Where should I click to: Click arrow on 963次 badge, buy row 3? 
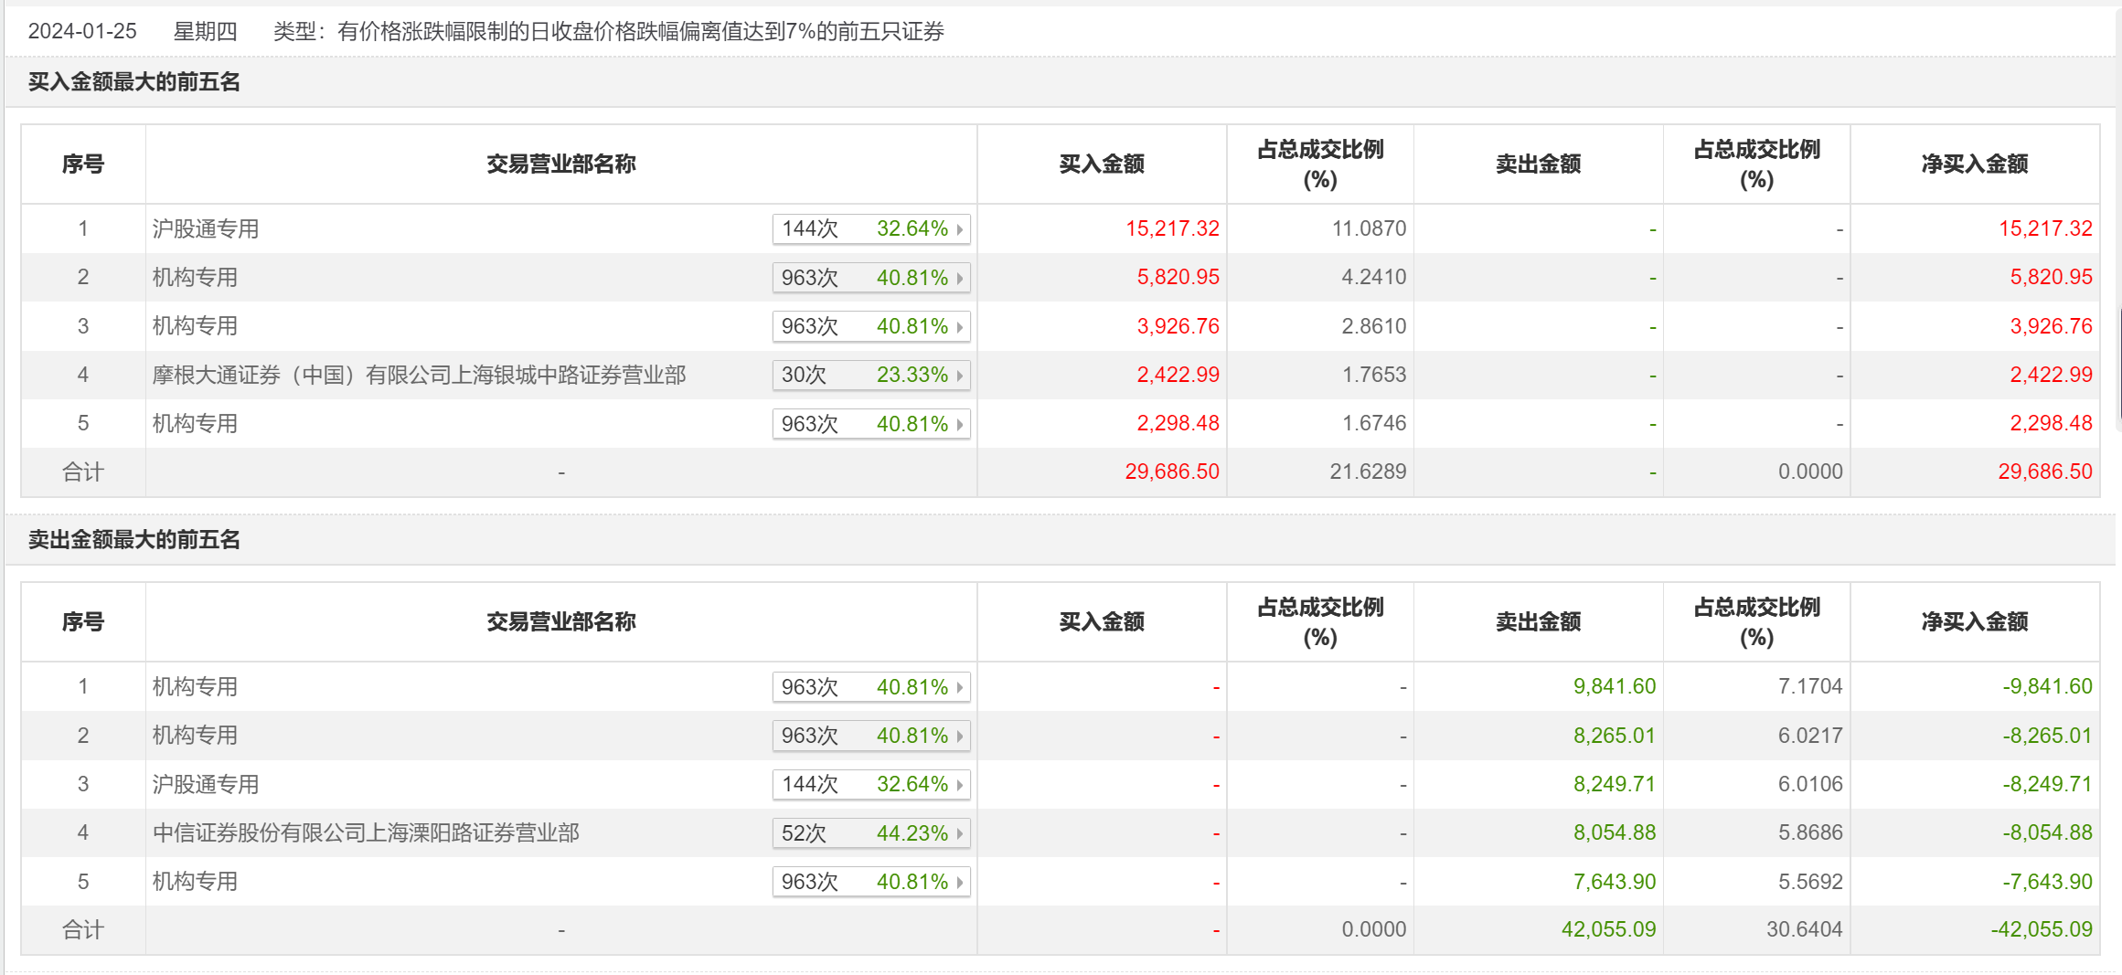tap(959, 327)
